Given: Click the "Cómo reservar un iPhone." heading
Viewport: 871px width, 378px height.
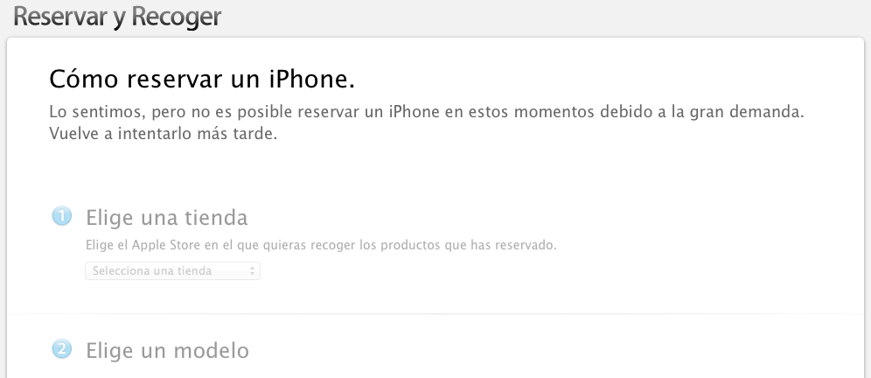Looking at the screenshot, I should coord(202,79).
